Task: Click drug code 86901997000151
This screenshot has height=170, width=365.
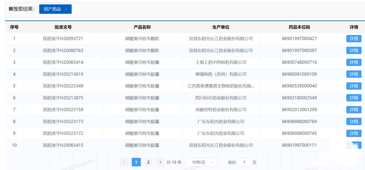Action: (x=299, y=145)
